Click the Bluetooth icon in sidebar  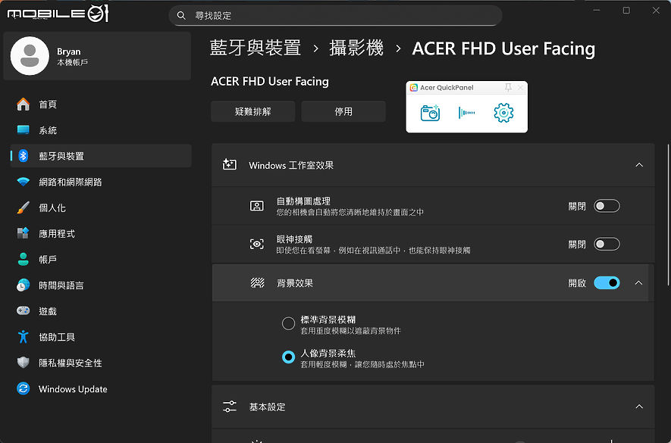click(x=23, y=156)
